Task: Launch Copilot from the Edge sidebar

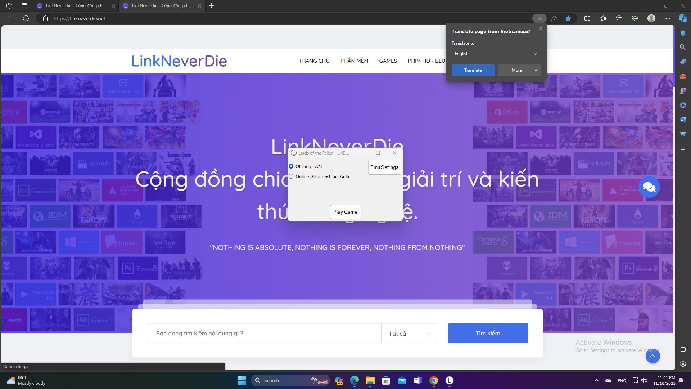Action: 683,18
